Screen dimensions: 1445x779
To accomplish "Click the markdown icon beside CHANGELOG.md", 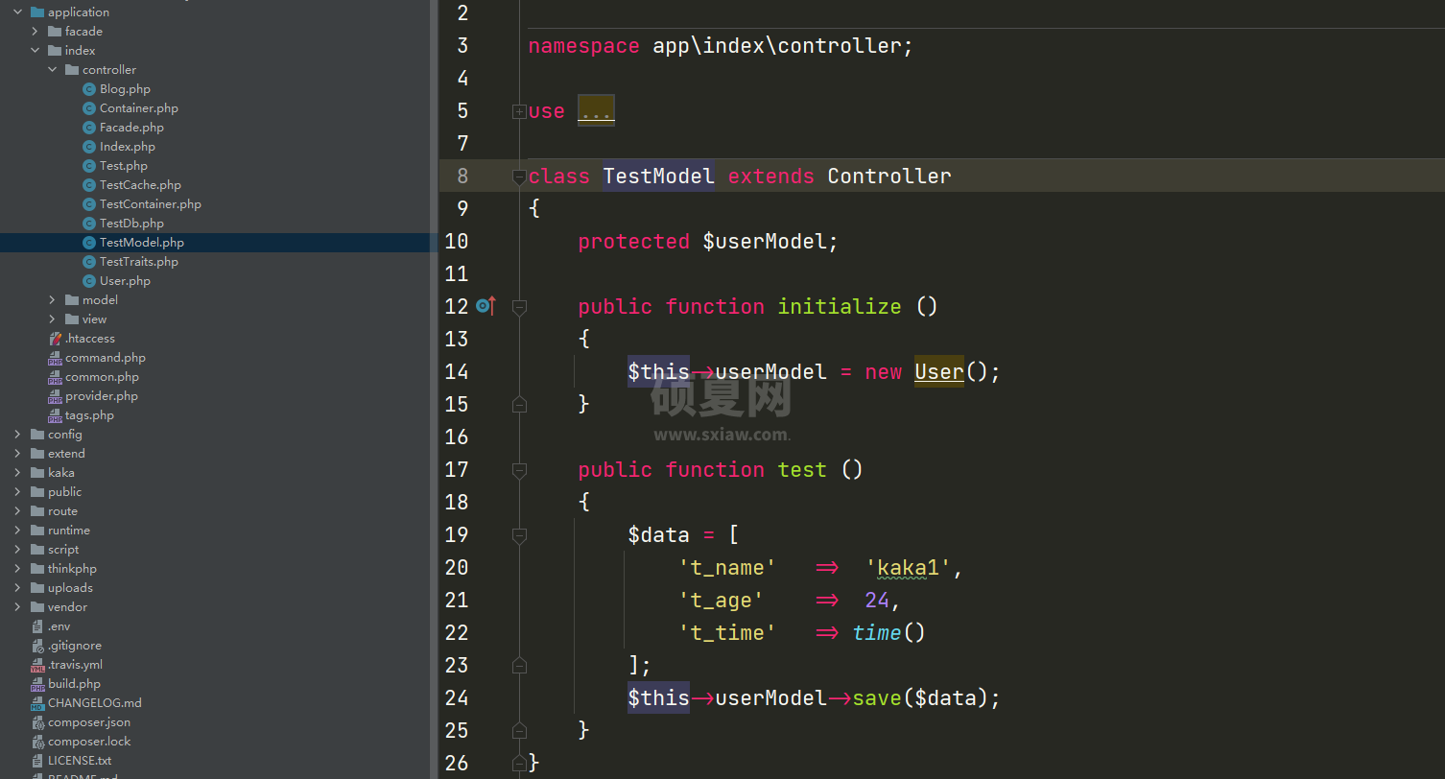I will tap(37, 703).
